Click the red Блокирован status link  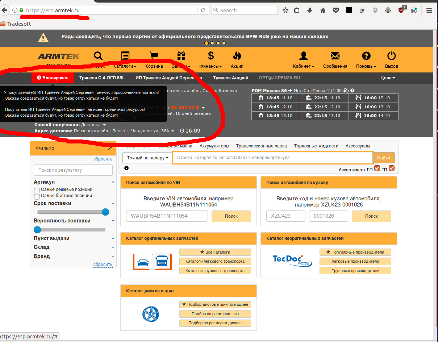pyautogui.click(x=53, y=78)
